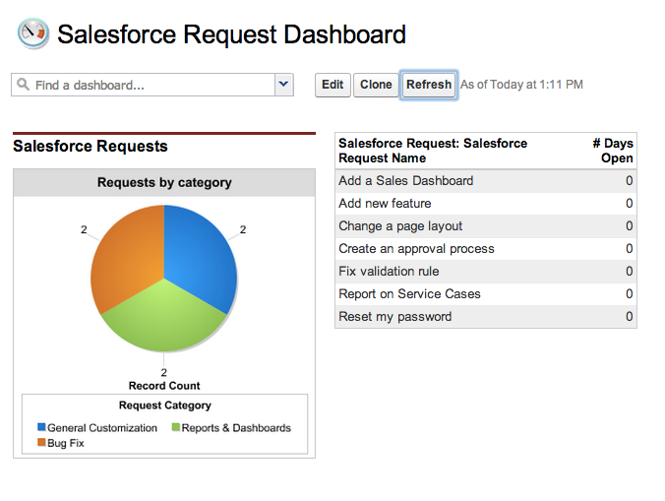Open the Find a dashboard dropdown arrow
Screen dimensions: 665x501
click(x=283, y=85)
